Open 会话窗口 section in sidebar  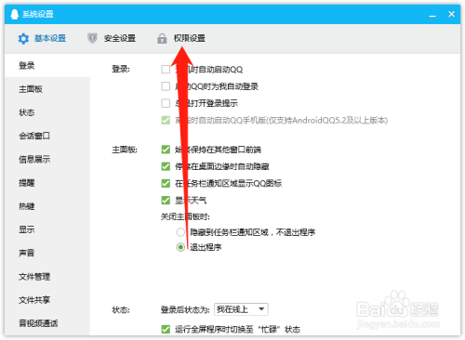34,136
